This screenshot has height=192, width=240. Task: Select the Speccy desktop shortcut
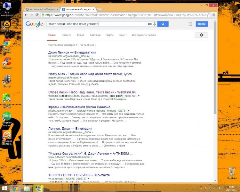pyautogui.click(x=7, y=81)
